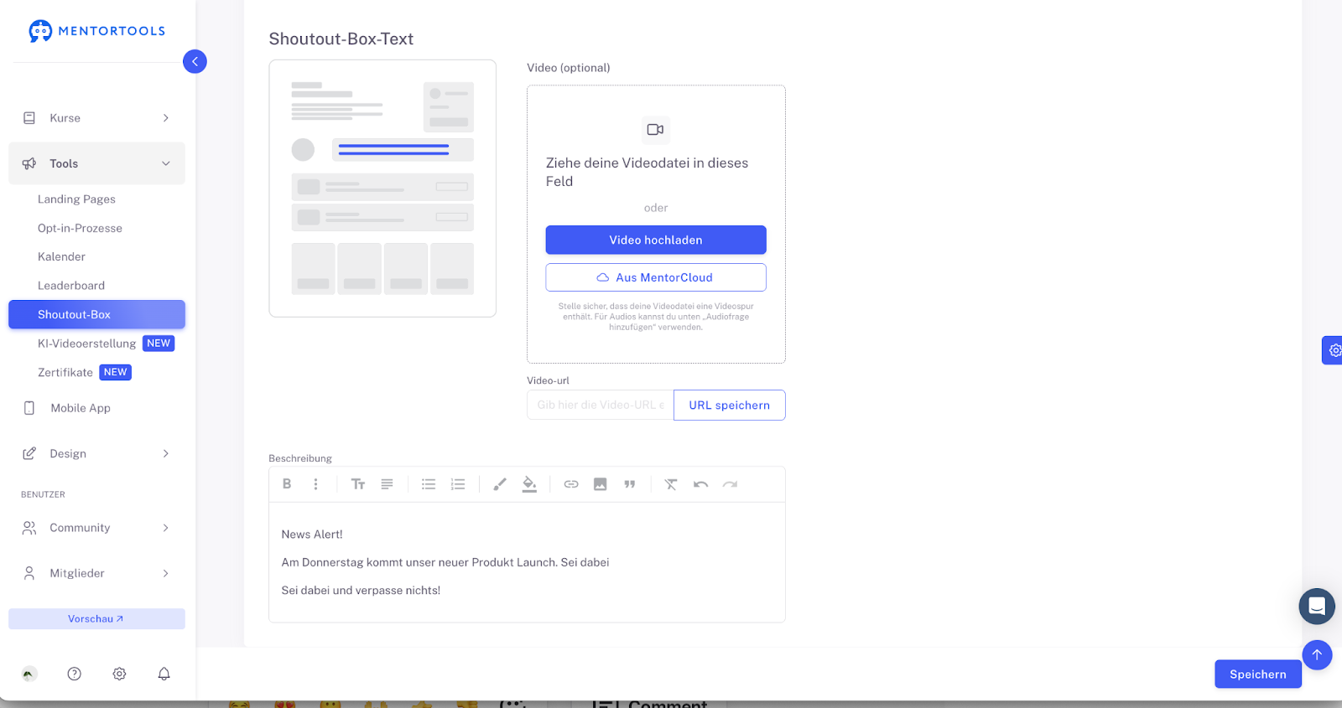
Task: Click URL speichern
Action: (x=730, y=405)
